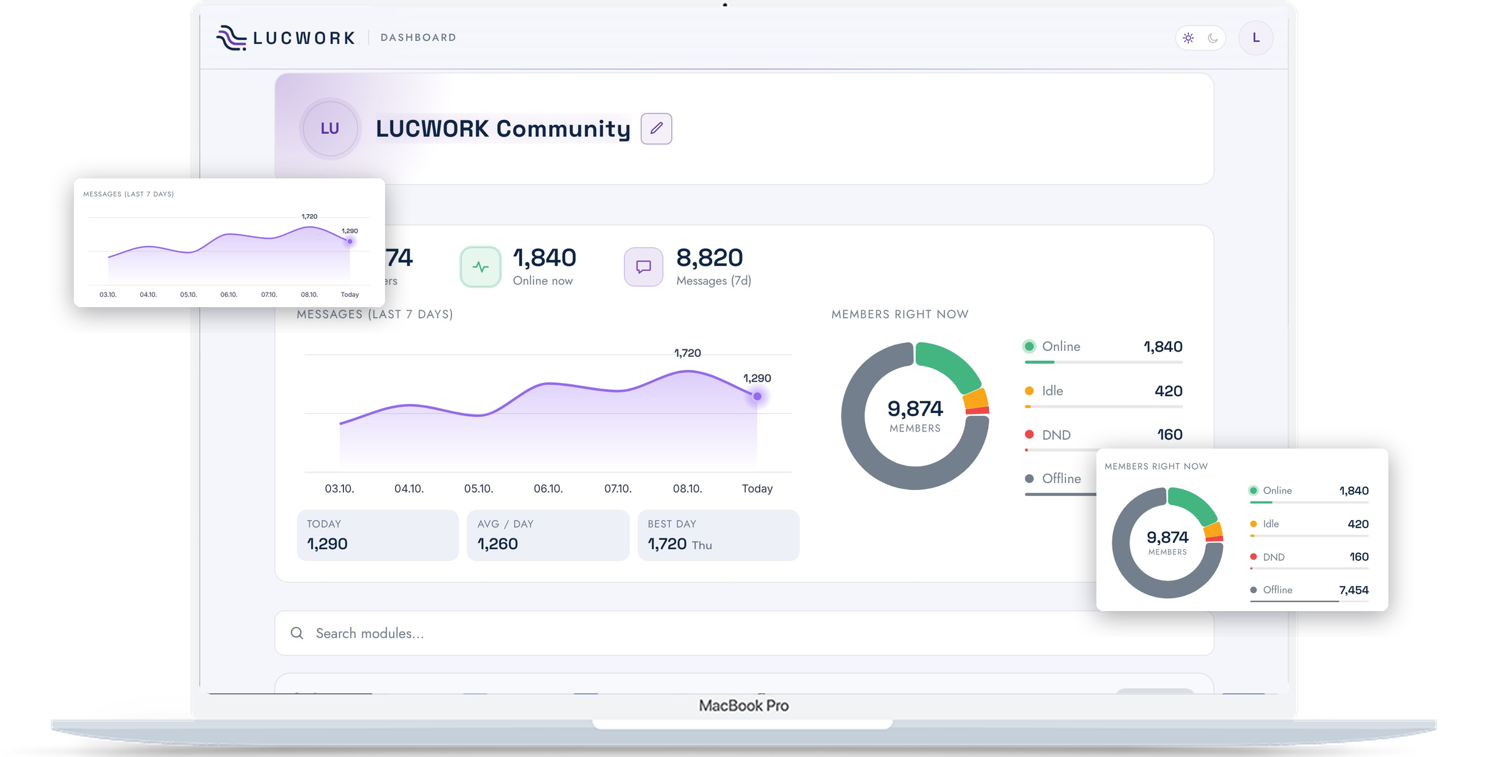1498x757 pixels.
Task: Select the Today point in floating messages card
Action: coord(349,242)
